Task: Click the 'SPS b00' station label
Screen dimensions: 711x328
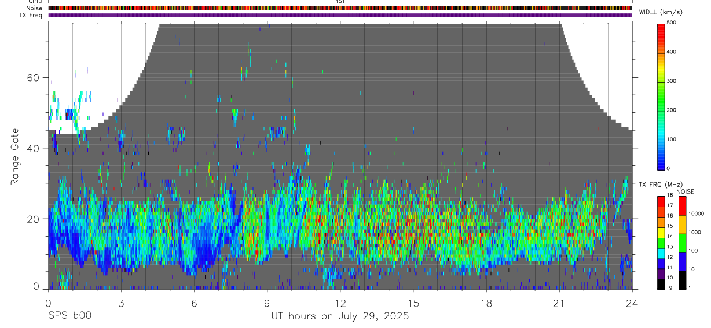Action: [x=69, y=316]
